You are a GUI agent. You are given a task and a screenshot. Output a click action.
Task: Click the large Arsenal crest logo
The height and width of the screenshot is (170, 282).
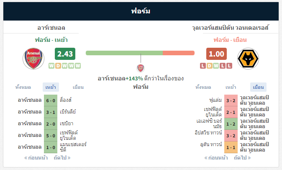pyautogui.click(x=33, y=59)
